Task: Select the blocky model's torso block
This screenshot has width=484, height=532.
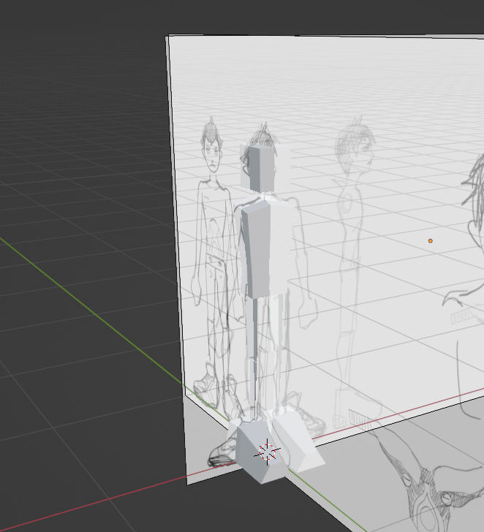Action: (x=263, y=248)
